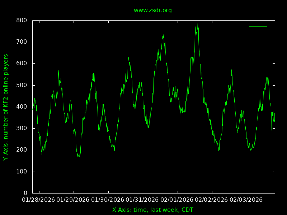Click the 300 value on Y axis
The image size is (287, 215).
pos(22,128)
